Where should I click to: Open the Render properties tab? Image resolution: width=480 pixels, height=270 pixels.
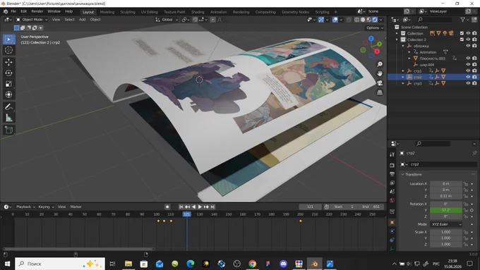(x=392, y=165)
